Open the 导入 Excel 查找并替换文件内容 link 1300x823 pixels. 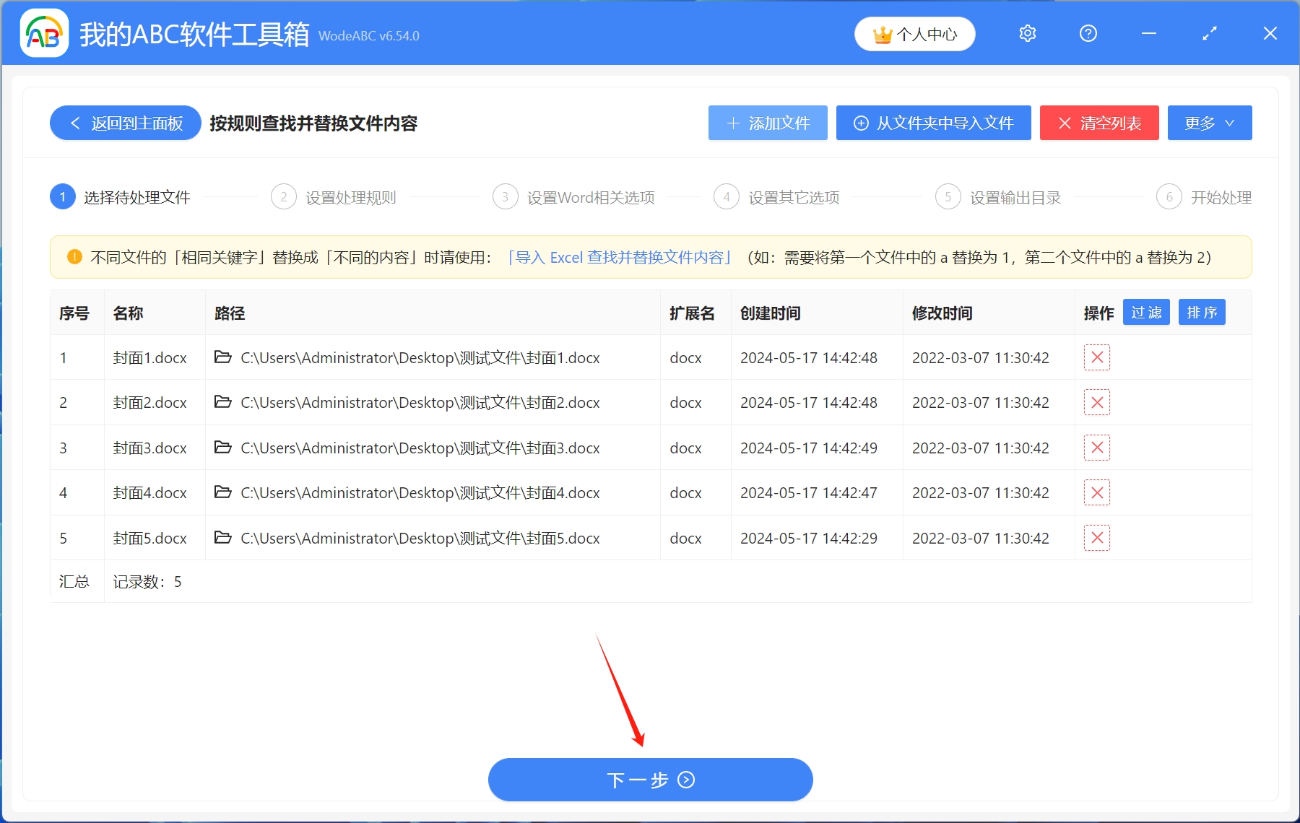620,257
